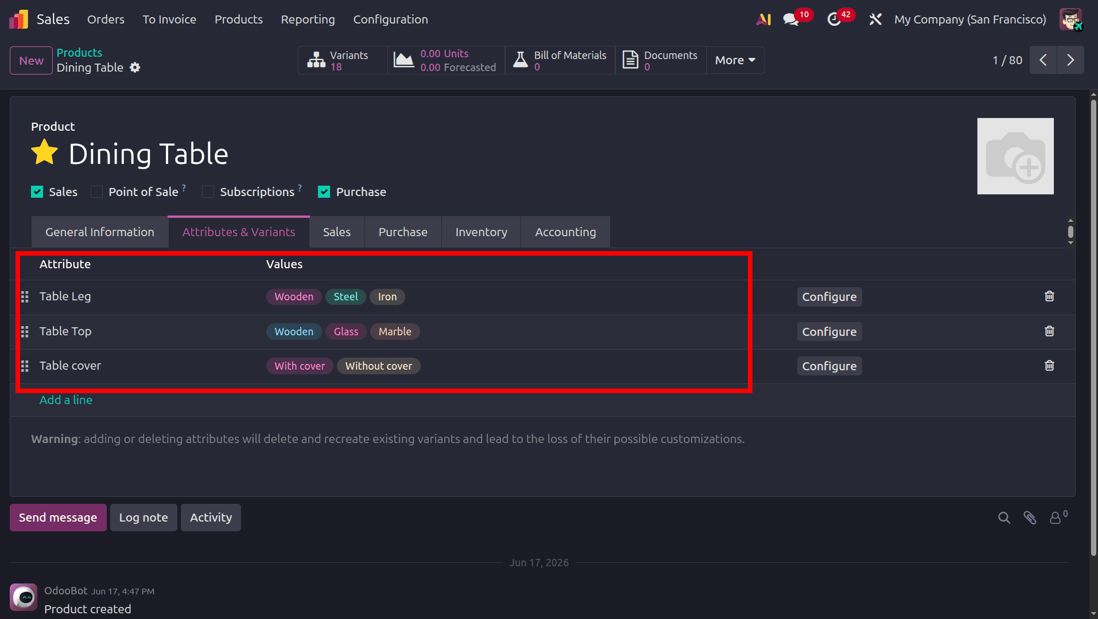Image resolution: width=1098 pixels, height=619 pixels.
Task: Go to the next product record
Action: (1070, 60)
